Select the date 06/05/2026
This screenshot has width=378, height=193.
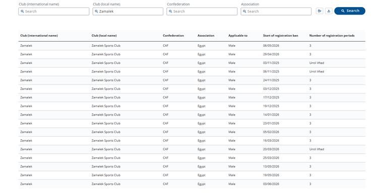point(271,46)
